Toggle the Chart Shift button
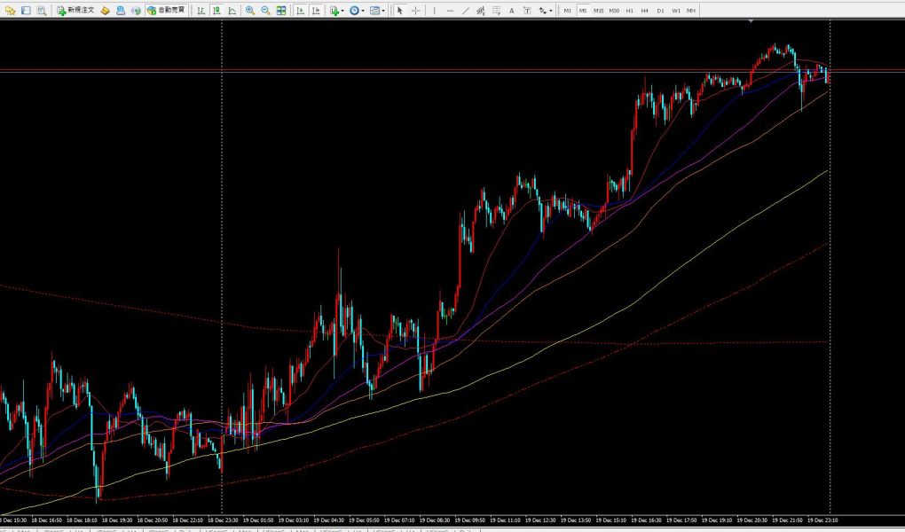This screenshot has height=532, width=905. click(x=314, y=11)
